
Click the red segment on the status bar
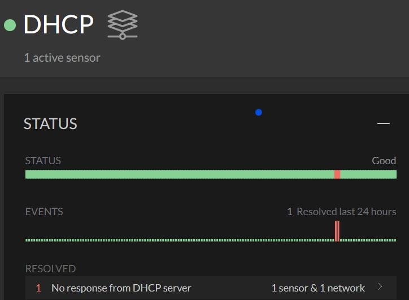pos(337,174)
